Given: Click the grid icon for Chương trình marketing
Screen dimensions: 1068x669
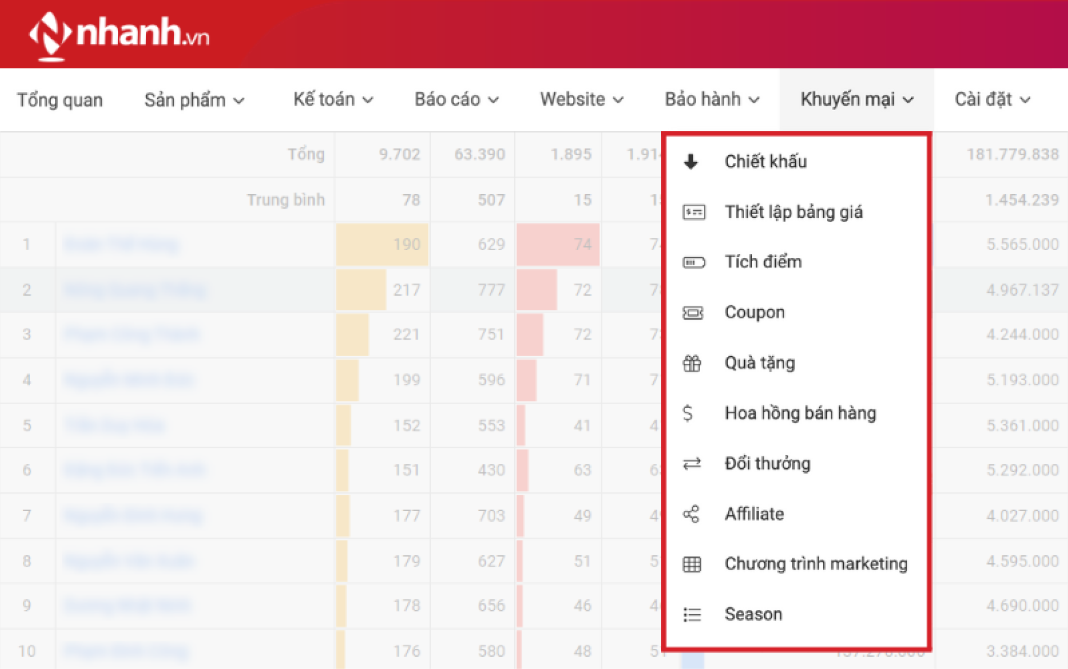Looking at the screenshot, I should click(x=692, y=564).
